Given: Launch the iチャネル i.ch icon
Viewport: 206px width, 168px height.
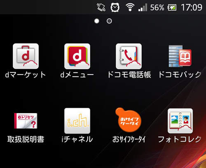Looking at the screenshot, I should (77, 121).
